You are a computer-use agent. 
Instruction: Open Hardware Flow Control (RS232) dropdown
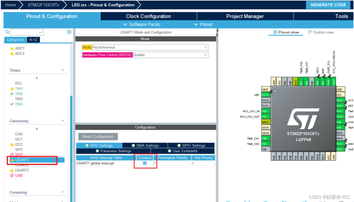170,55
